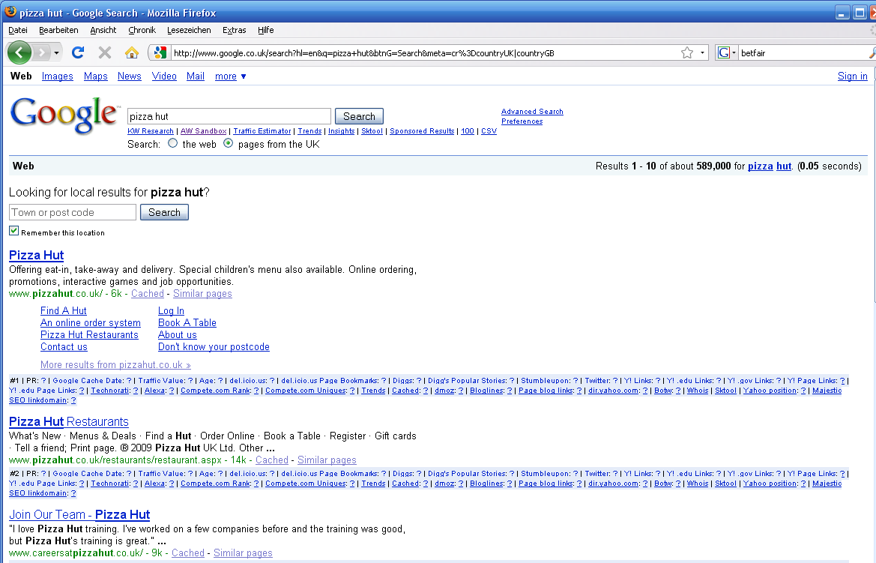Uncheck "Remember this location" checkbox
This screenshot has width=876, height=563.
click(x=14, y=231)
